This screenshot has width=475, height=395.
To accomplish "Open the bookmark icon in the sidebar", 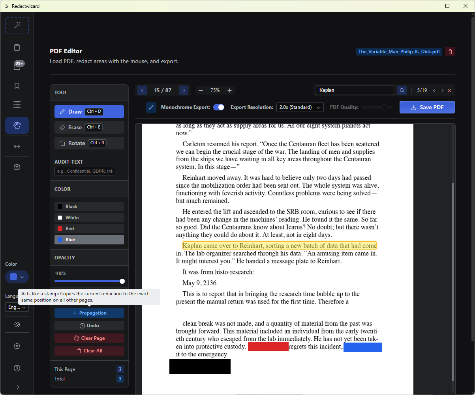I will (x=17, y=86).
